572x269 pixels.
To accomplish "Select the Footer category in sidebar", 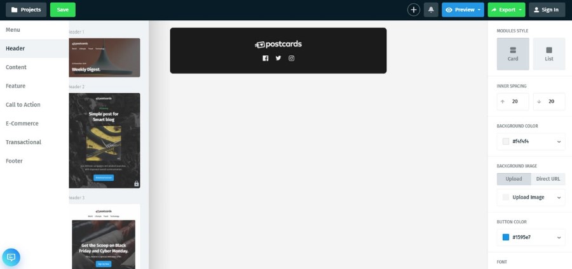I will point(14,161).
